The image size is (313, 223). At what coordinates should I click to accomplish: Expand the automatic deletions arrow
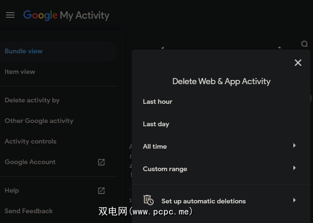294,201
